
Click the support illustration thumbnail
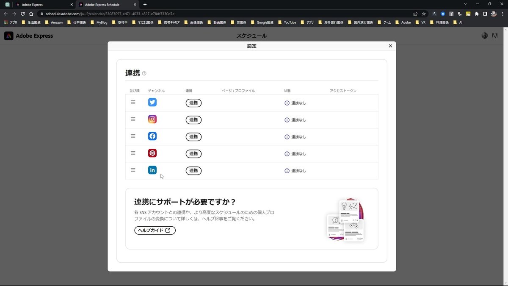click(x=346, y=220)
